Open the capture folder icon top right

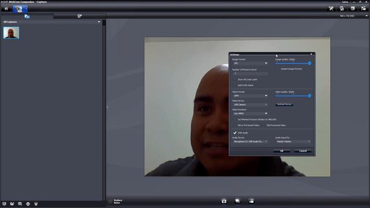pyautogui.click(x=364, y=9)
